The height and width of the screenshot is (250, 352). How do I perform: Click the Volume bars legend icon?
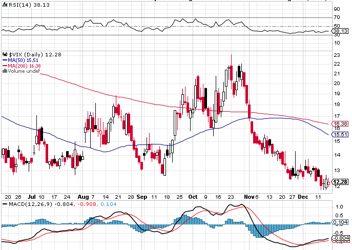[x=5, y=71]
